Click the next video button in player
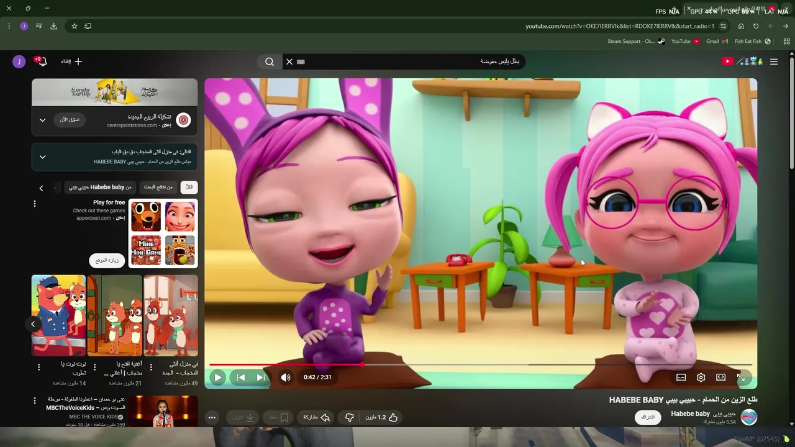The width and height of the screenshot is (795, 447). (261, 377)
